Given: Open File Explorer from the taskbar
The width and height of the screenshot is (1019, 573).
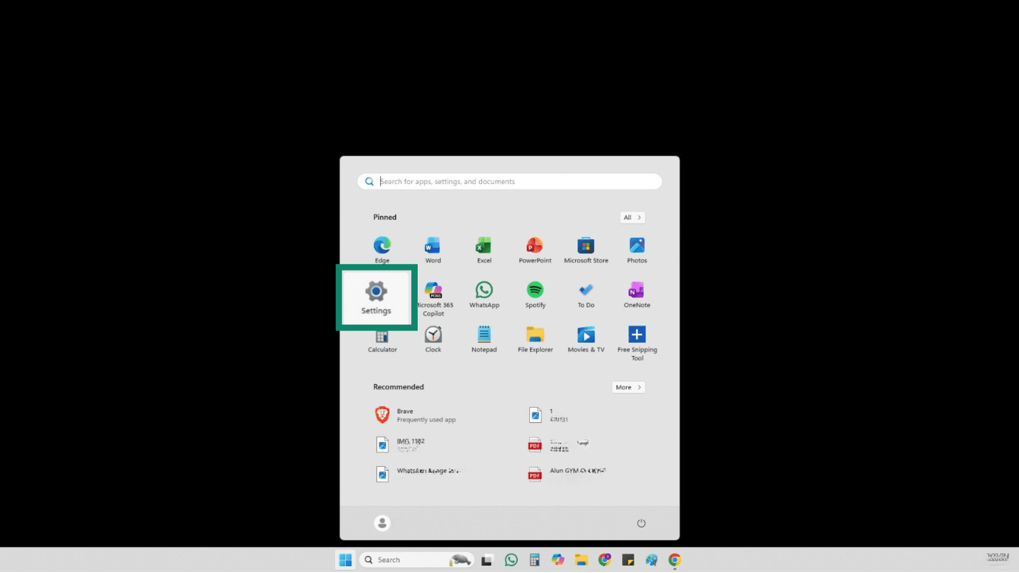Looking at the screenshot, I should click(582, 559).
